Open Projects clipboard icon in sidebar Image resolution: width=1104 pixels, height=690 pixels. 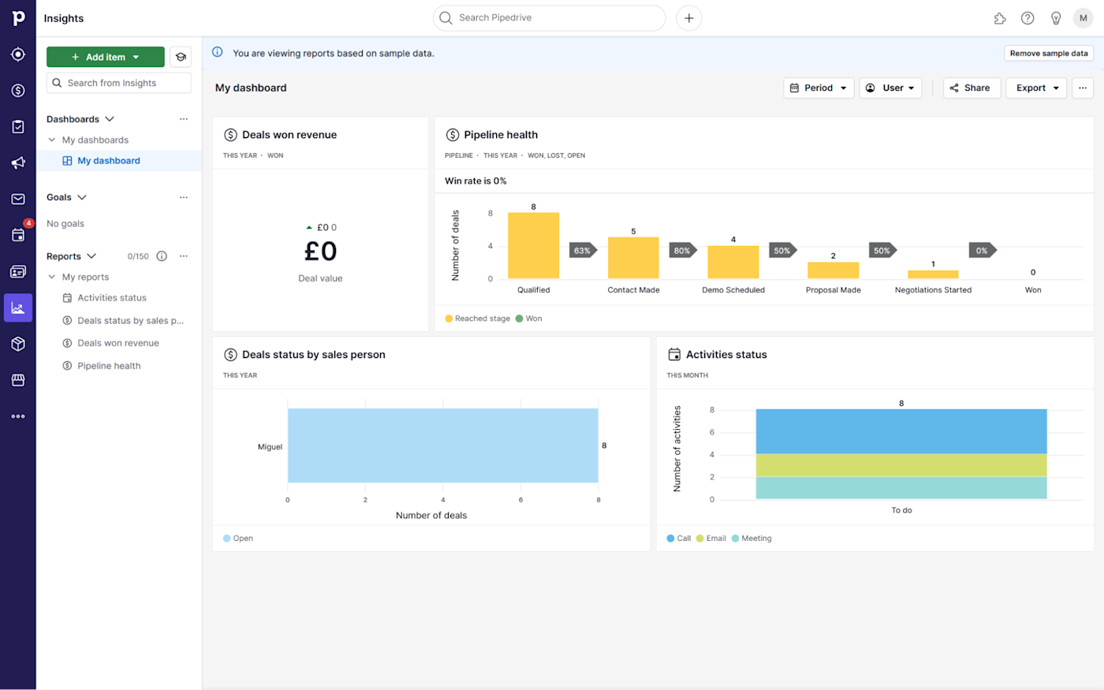(18, 127)
